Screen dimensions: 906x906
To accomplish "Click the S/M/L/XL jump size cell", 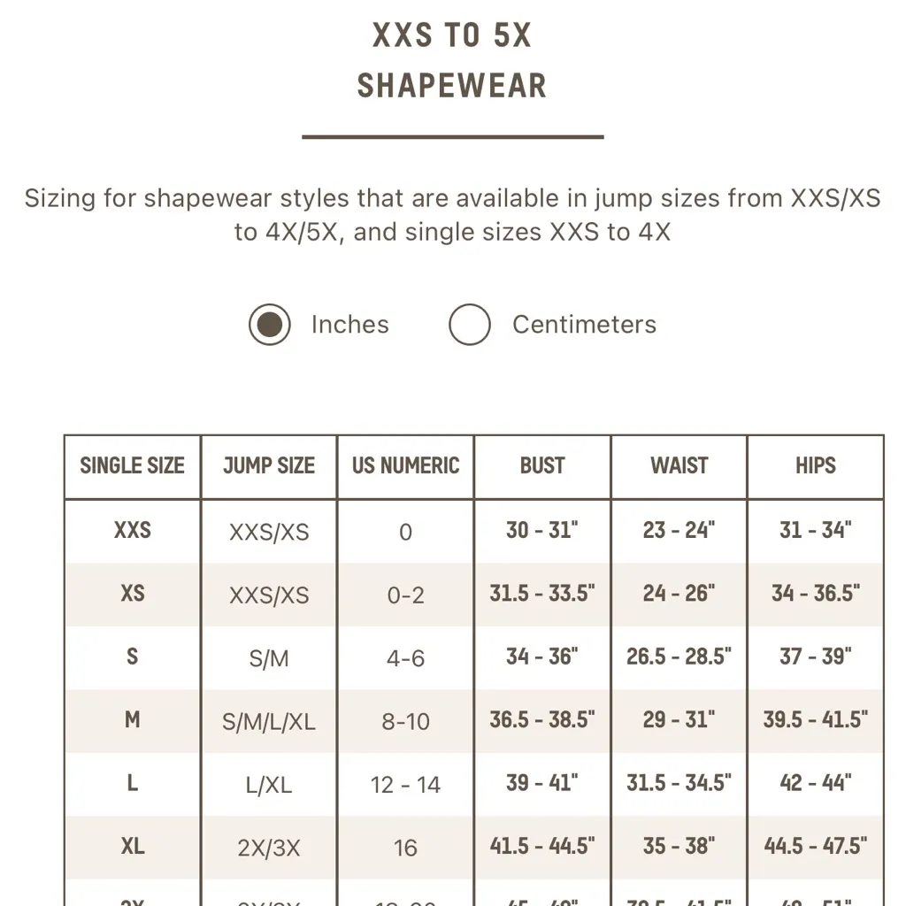I will click(268, 721).
